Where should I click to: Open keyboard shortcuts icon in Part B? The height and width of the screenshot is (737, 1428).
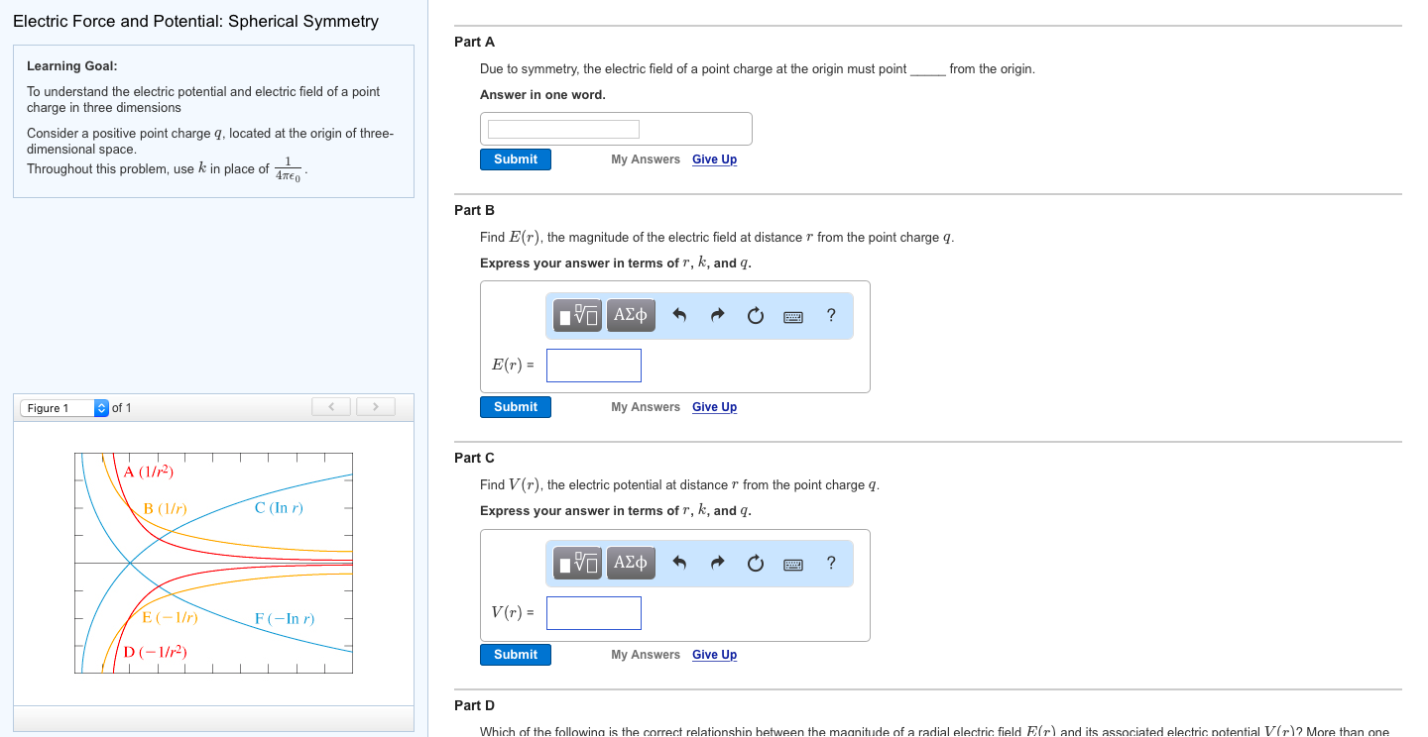pos(793,317)
